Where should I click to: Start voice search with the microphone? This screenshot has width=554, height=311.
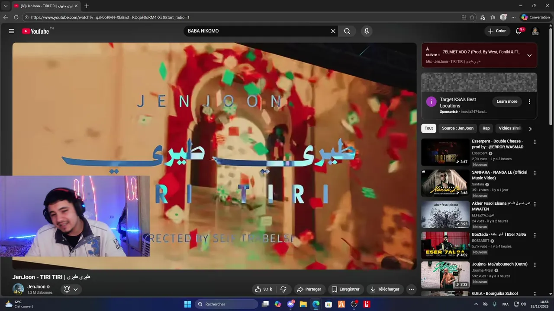(x=367, y=31)
